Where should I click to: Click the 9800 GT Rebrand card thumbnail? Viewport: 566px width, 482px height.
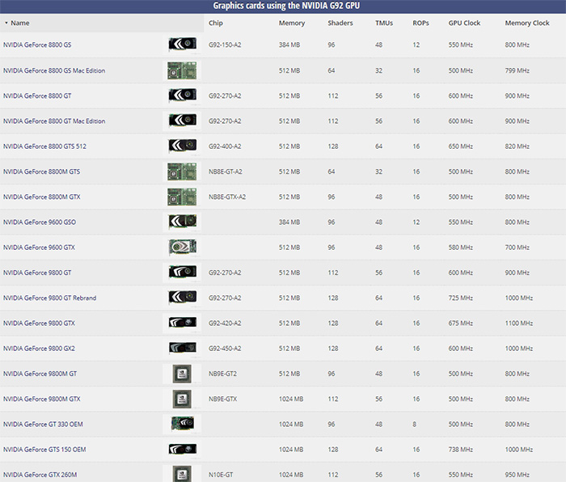click(183, 297)
